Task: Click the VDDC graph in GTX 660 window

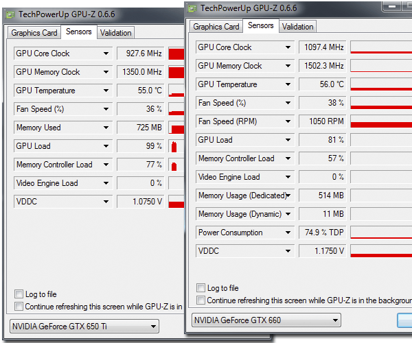Action: pos(381,251)
